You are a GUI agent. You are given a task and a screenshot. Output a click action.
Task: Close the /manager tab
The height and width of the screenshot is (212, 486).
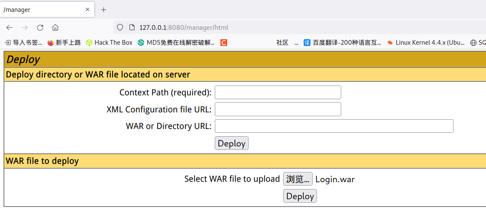coord(87,9)
